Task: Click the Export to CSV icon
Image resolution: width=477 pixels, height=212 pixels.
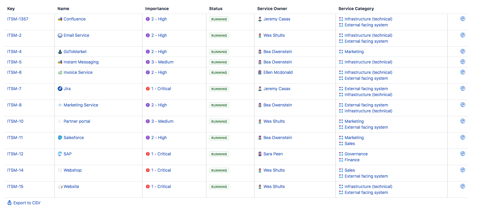Action: 10,203
